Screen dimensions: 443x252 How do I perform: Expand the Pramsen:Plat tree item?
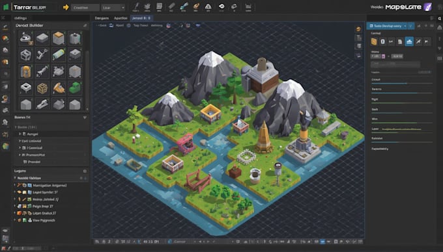(x=20, y=155)
